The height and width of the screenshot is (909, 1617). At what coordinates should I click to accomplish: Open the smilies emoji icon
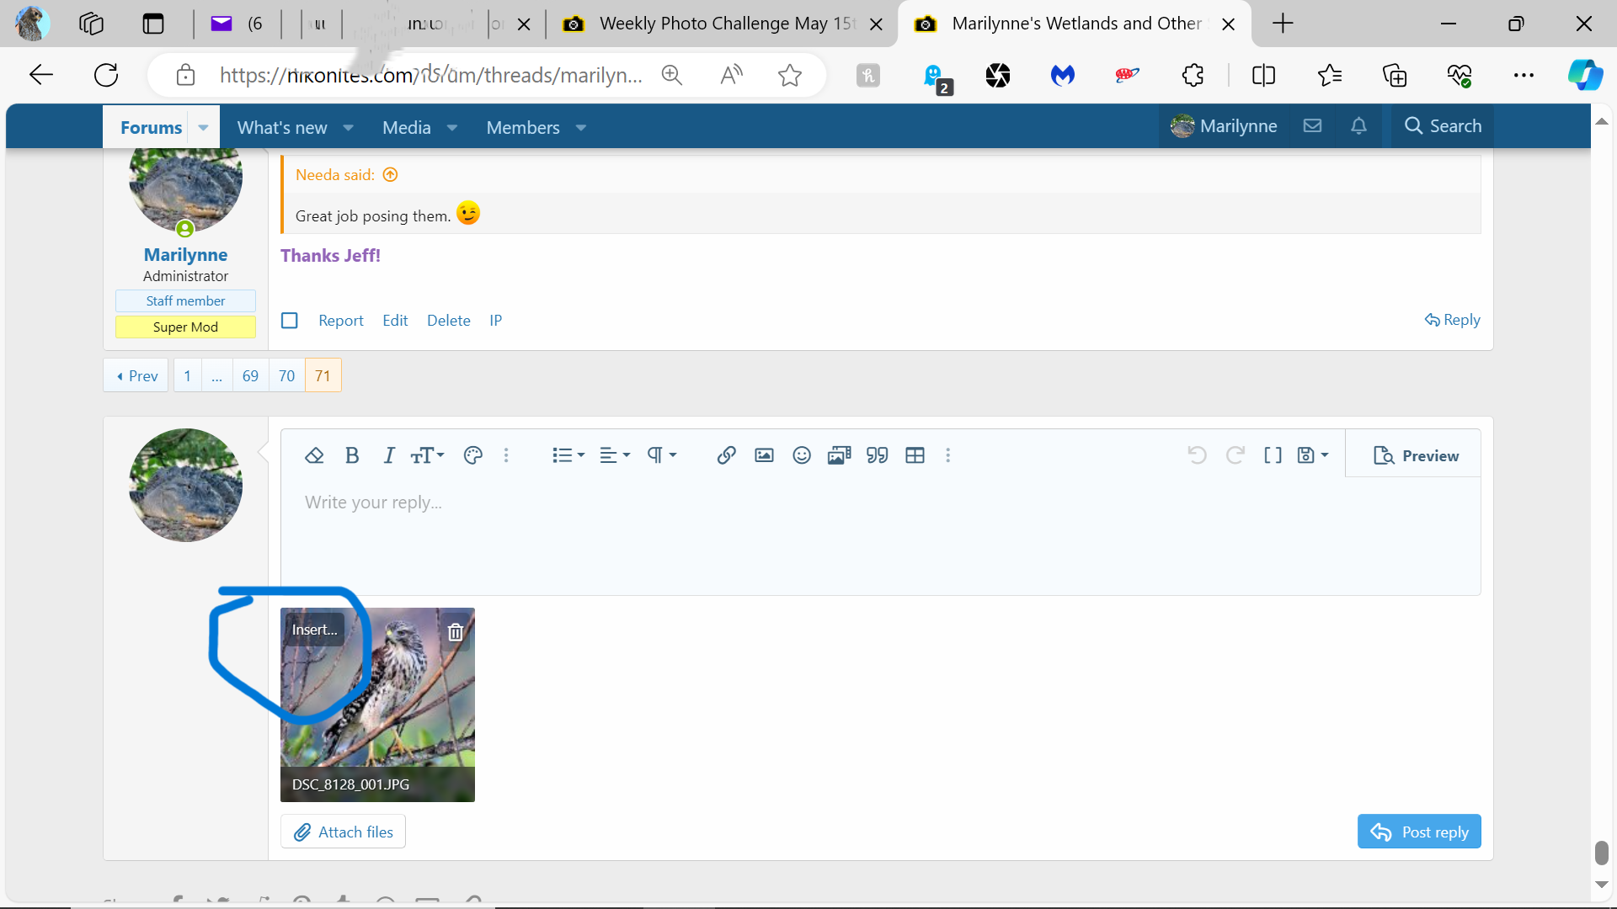click(801, 455)
